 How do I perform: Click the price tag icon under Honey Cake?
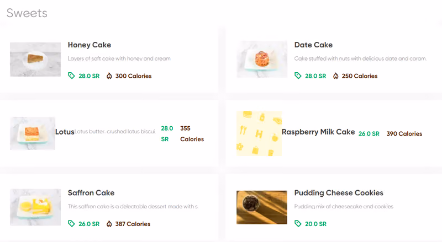(71, 76)
